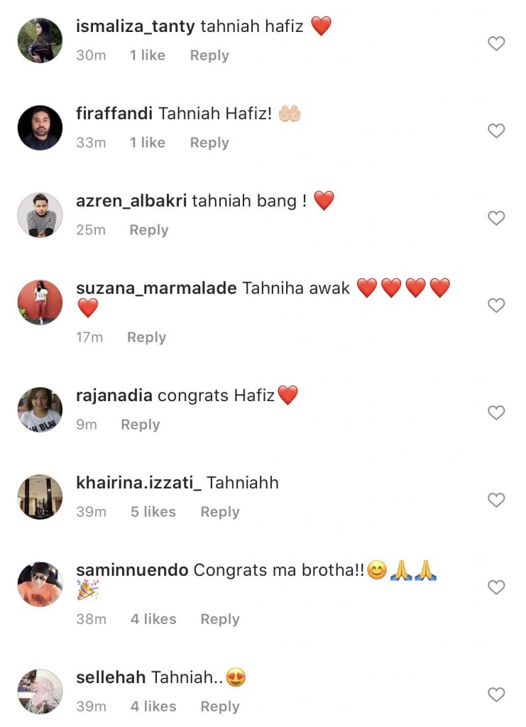Open rajanadia's profile avatar
The height and width of the screenshot is (727, 526).
pyautogui.click(x=40, y=410)
